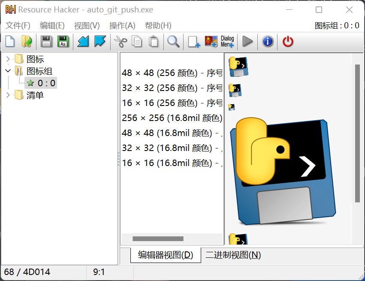
Task: Switch to the 编辑器视图(D) tab
Action: 166,255
